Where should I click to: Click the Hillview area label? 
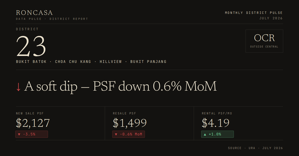click(110, 61)
